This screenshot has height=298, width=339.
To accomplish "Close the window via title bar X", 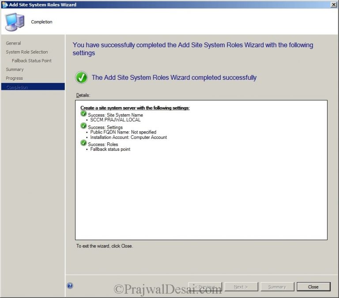I will click(x=334, y=4).
